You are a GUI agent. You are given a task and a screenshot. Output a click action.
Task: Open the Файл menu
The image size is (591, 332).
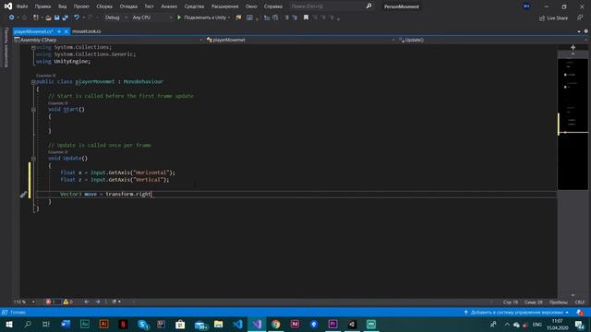pyautogui.click(x=22, y=6)
